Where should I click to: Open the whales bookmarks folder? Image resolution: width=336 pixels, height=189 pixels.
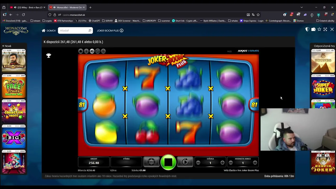(x=233, y=21)
